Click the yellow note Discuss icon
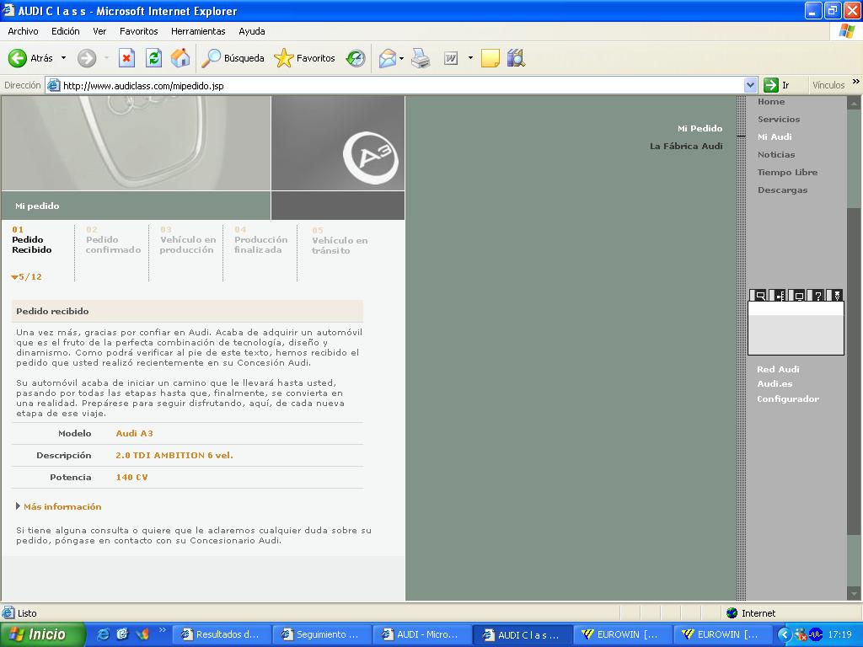This screenshot has width=863, height=647. click(x=490, y=58)
